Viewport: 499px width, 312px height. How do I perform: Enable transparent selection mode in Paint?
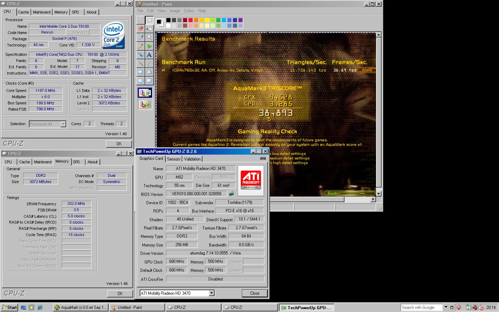point(145,104)
